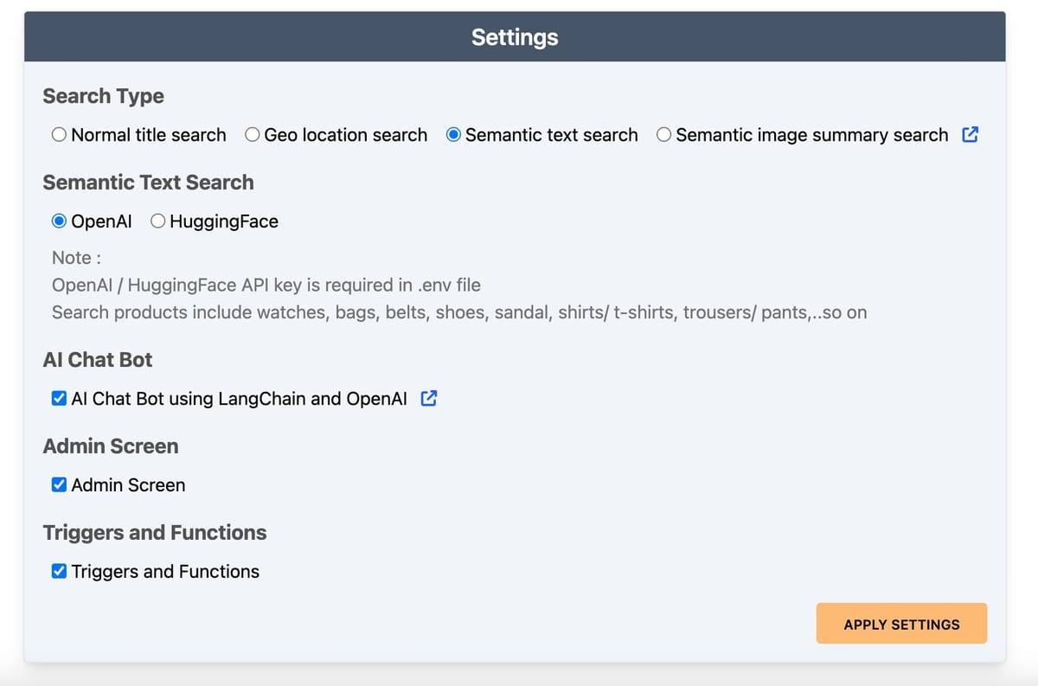This screenshot has height=686, width=1038.
Task: Disable the AI Chat Bot checkbox
Action: point(59,398)
